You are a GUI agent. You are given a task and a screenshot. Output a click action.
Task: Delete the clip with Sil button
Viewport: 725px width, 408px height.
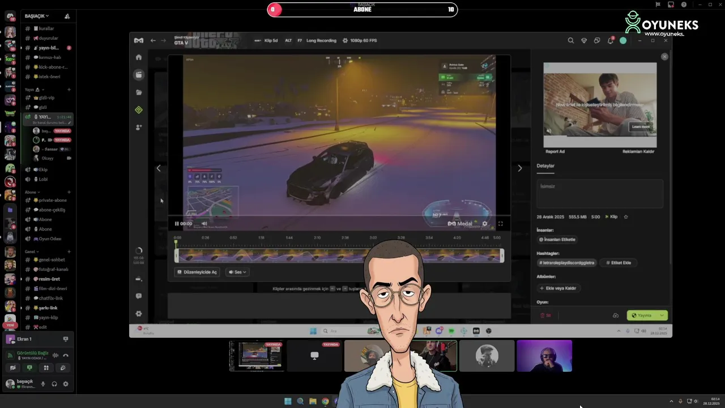pyautogui.click(x=545, y=316)
